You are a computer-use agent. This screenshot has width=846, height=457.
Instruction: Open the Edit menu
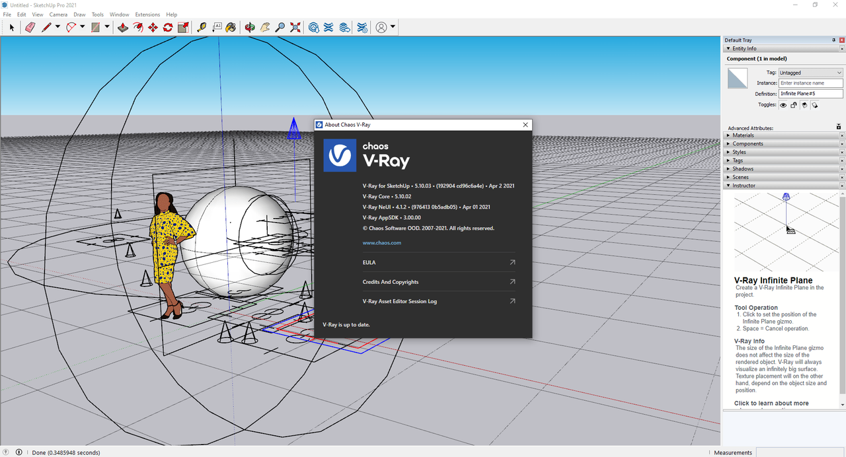tap(22, 15)
